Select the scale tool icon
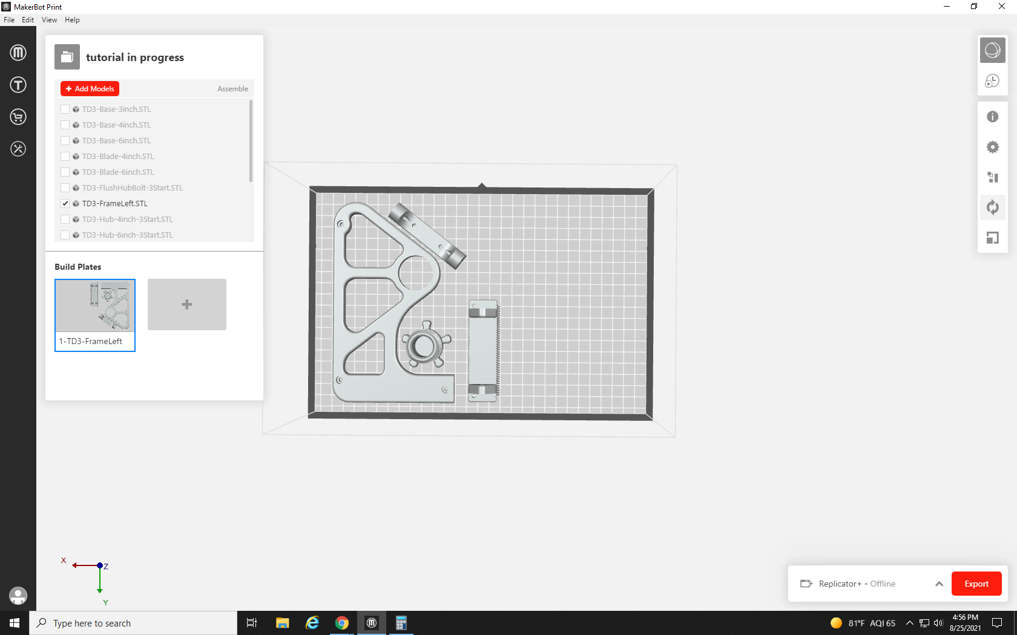 click(x=993, y=238)
